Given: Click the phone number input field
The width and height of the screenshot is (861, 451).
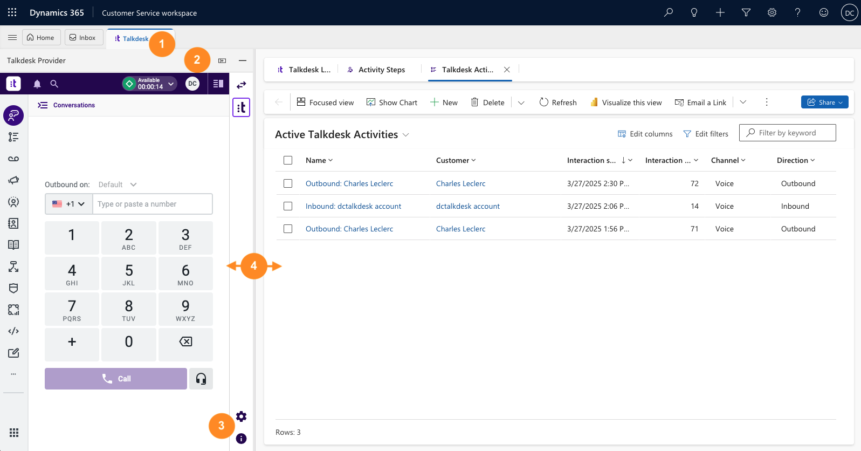Looking at the screenshot, I should pyautogui.click(x=153, y=204).
